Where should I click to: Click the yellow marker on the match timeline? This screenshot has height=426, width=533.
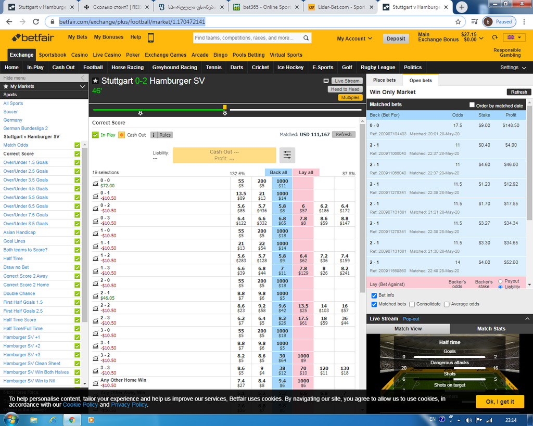coord(225,107)
